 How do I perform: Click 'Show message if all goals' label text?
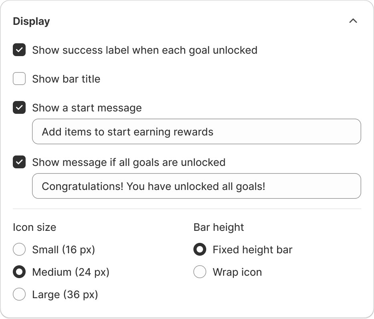click(x=129, y=162)
